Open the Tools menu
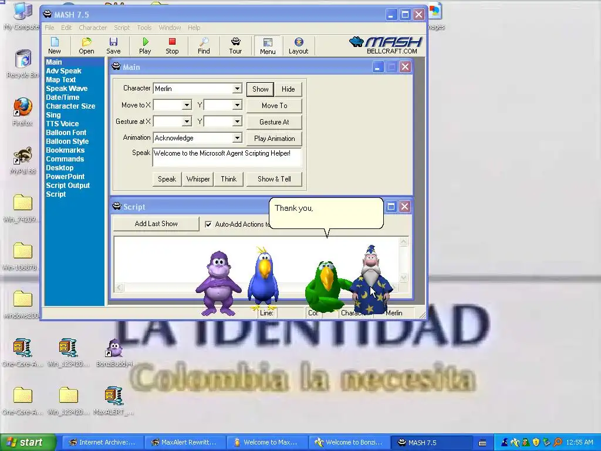Screen dimensions: 601x451 click(144, 28)
